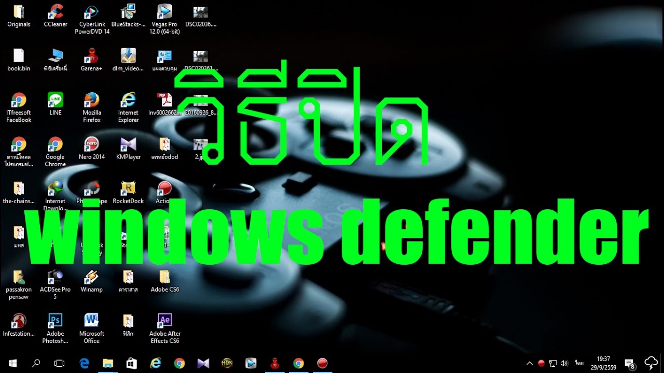Open Action Center notifications icon
Viewport: 664px width, 373px height.
coord(630,364)
